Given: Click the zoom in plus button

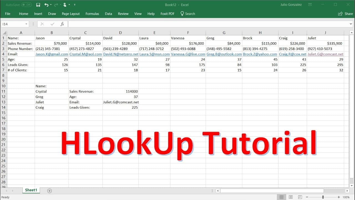Looking at the screenshot, I should coord(339,197).
